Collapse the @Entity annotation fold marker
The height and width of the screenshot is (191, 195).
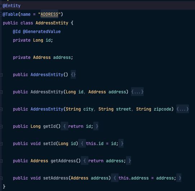[x=1, y=6]
